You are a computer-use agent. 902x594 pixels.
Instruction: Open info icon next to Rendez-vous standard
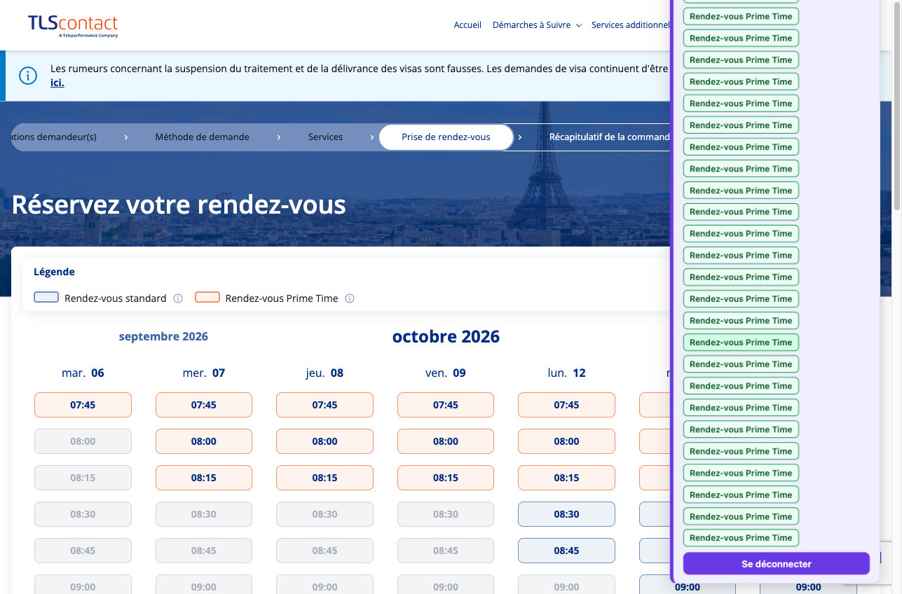coord(178,298)
